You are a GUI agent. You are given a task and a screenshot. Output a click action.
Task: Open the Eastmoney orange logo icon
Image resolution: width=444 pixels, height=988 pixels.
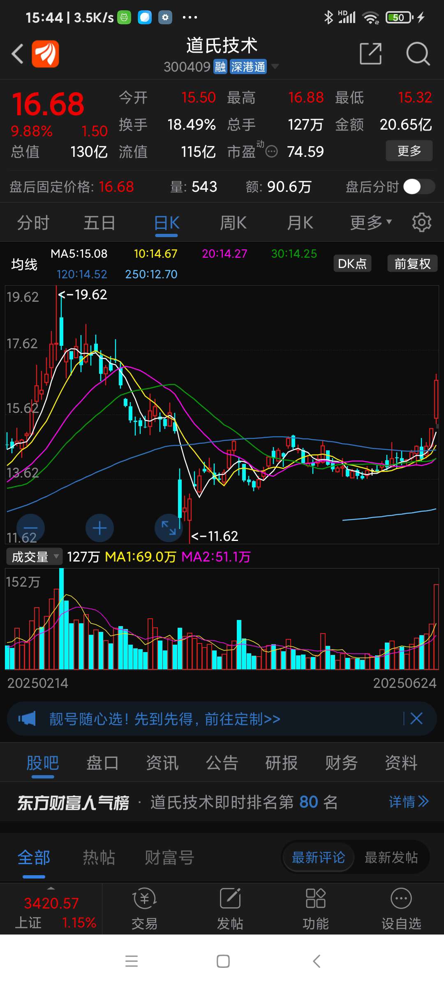coord(45,54)
